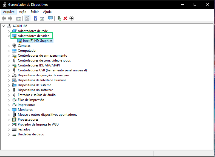Expand the Unidades de disco arrow

(9, 135)
